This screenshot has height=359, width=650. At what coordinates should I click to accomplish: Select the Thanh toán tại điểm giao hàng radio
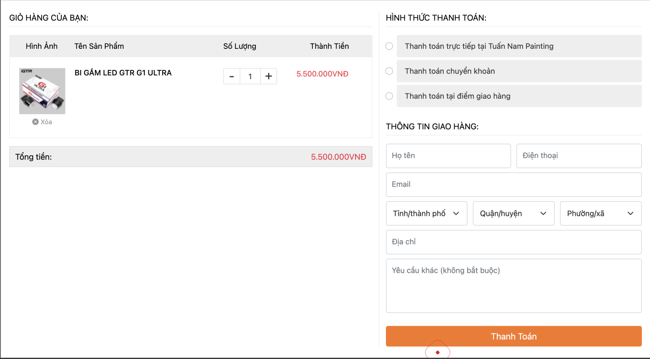pyautogui.click(x=389, y=96)
